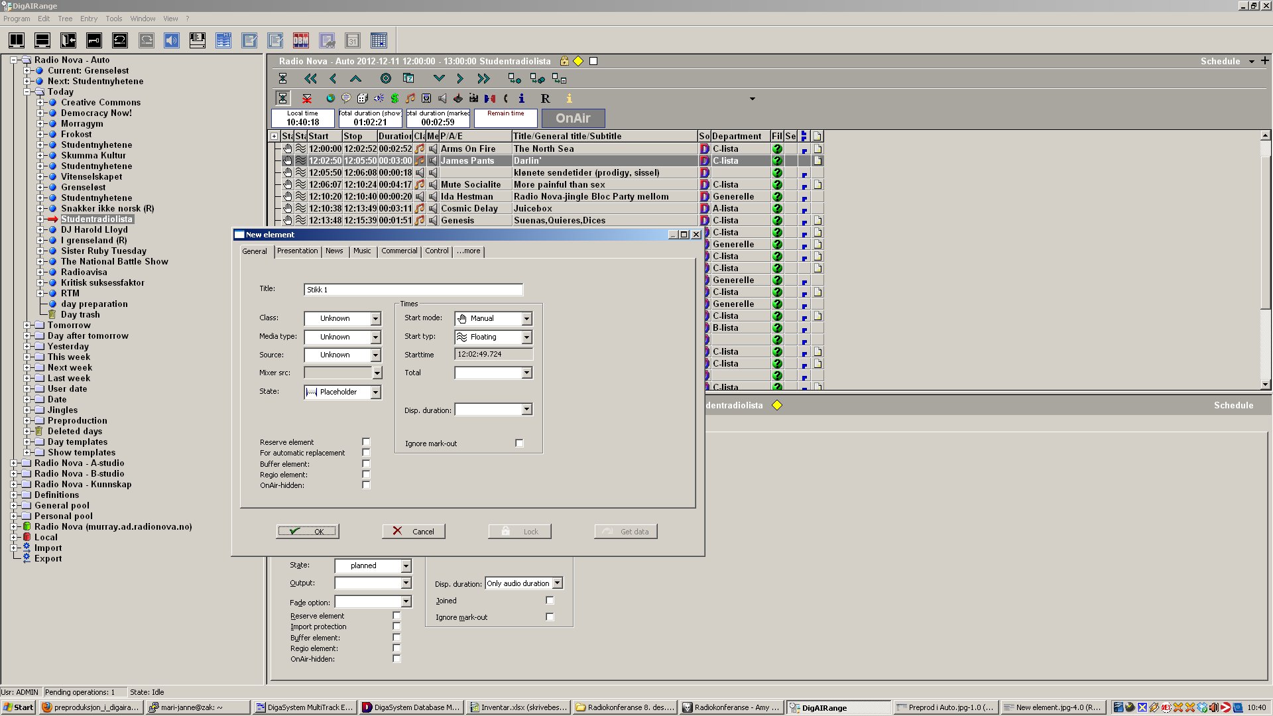Confirm the dialog with the OK button
This screenshot has width=1273, height=716.
(x=308, y=532)
